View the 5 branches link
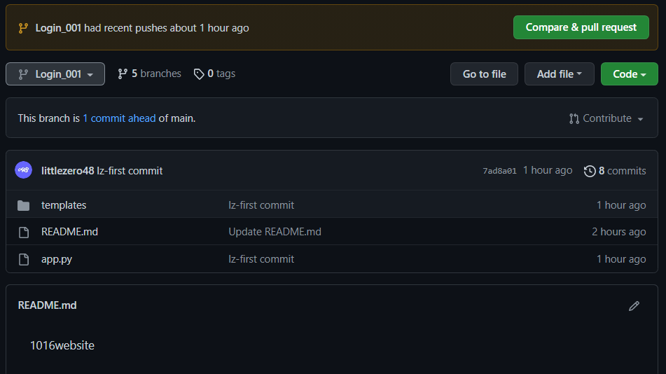This screenshot has width=666, height=374. (149, 74)
